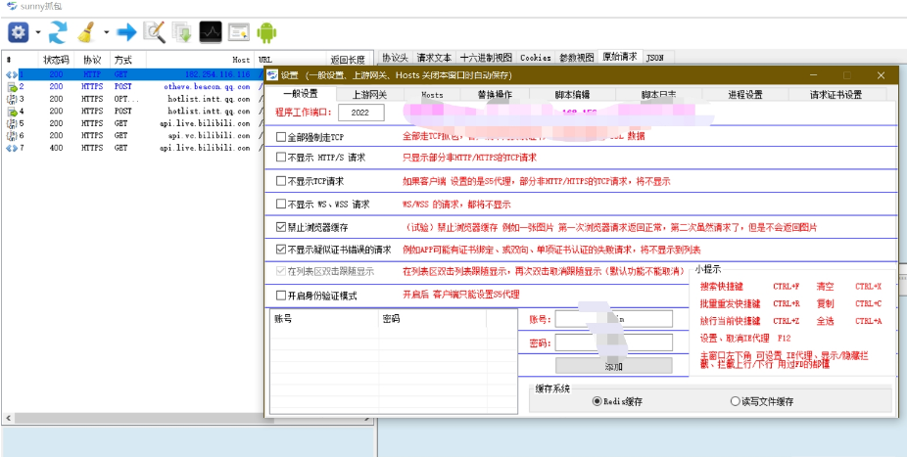This screenshot has width=907, height=457.
Task: Click the sunny抓包 app icon in title bar
Action: (x=12, y=7)
